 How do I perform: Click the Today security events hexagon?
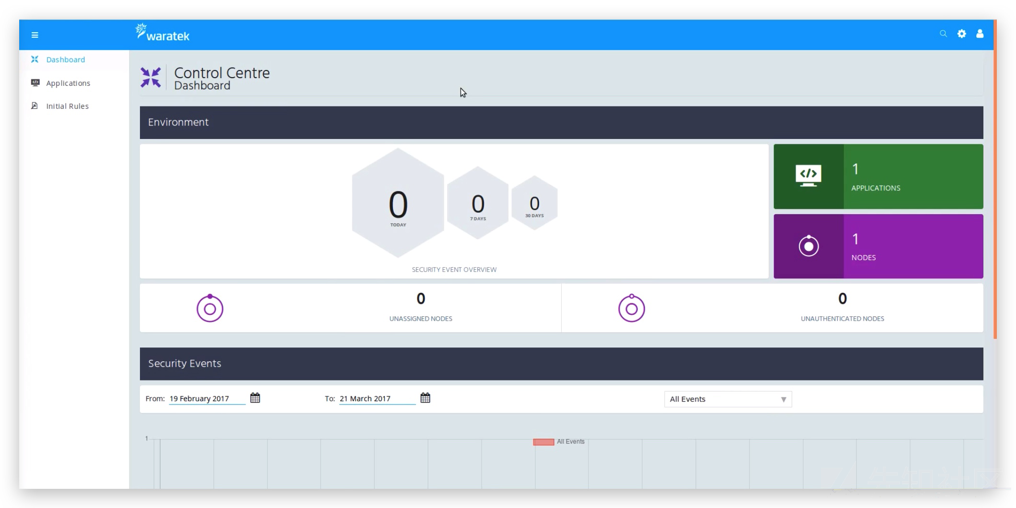(398, 203)
